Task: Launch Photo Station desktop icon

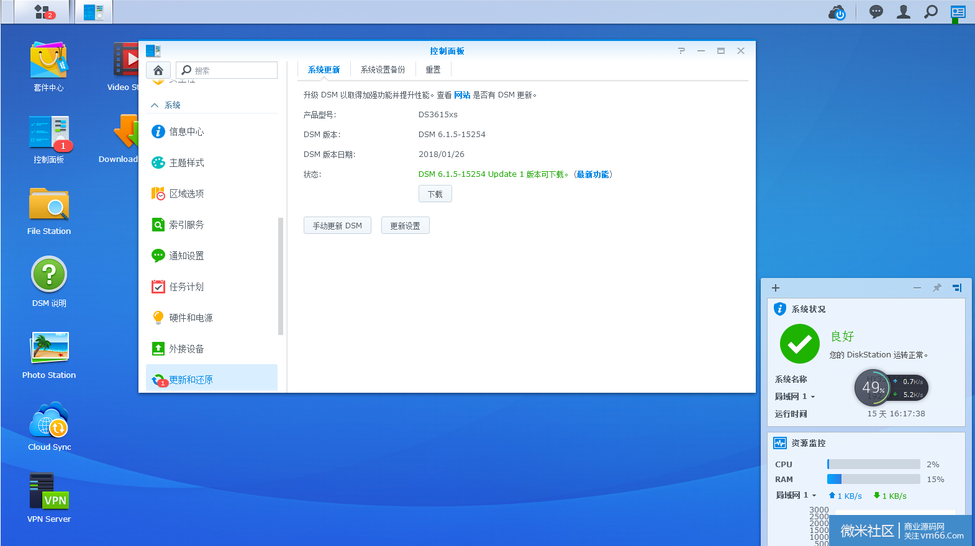Action: coord(49,355)
